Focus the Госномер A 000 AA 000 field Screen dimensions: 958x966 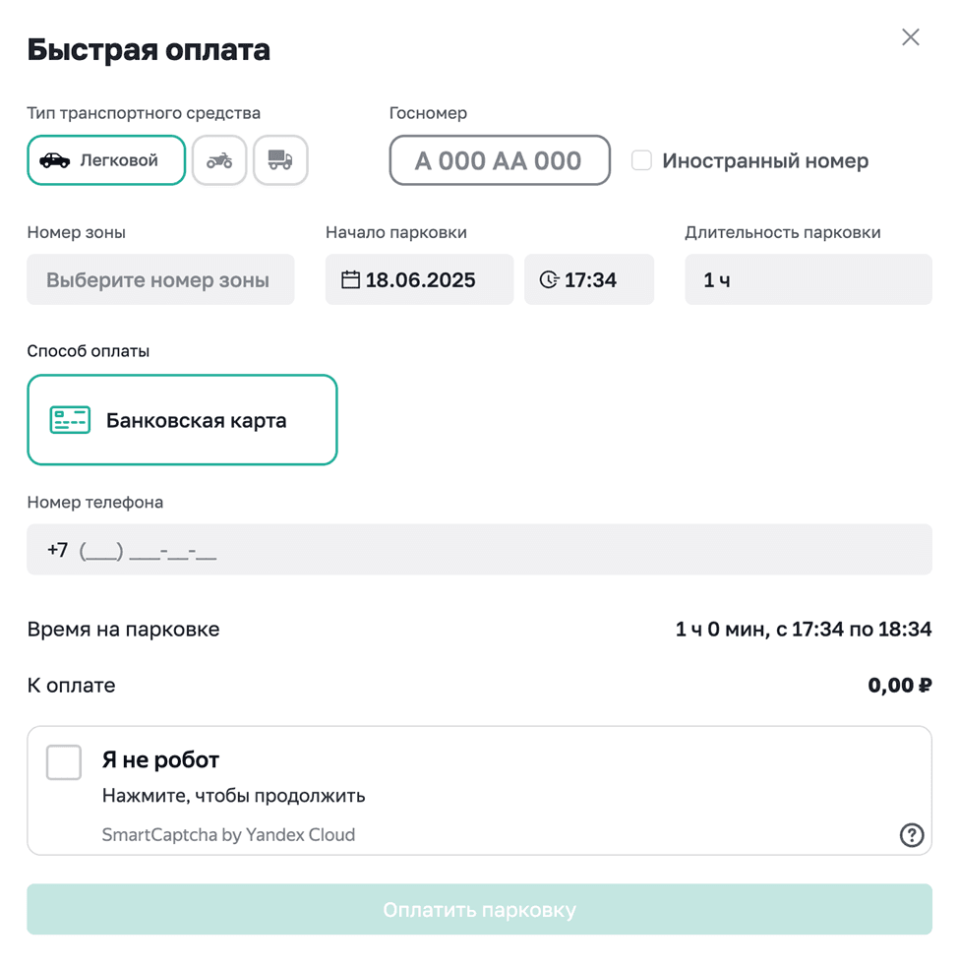(x=500, y=160)
